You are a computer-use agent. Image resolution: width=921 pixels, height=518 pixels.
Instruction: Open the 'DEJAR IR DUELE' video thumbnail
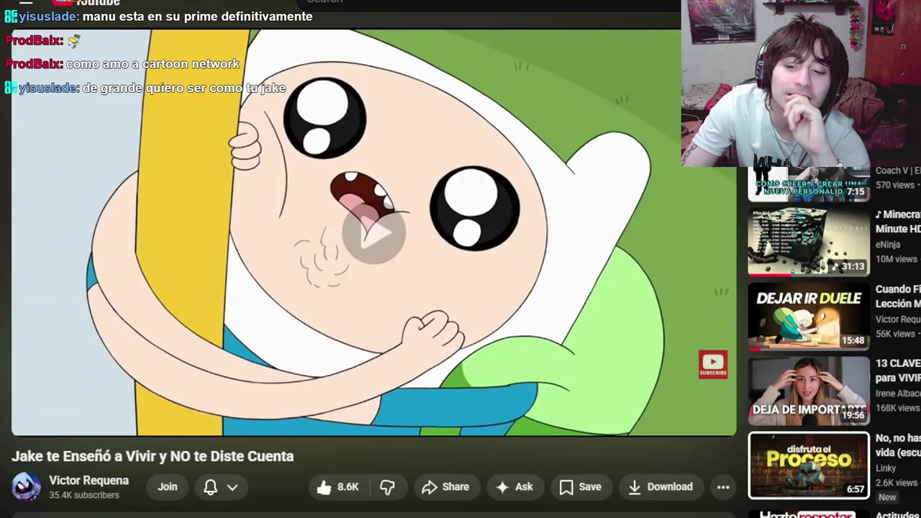(x=809, y=317)
